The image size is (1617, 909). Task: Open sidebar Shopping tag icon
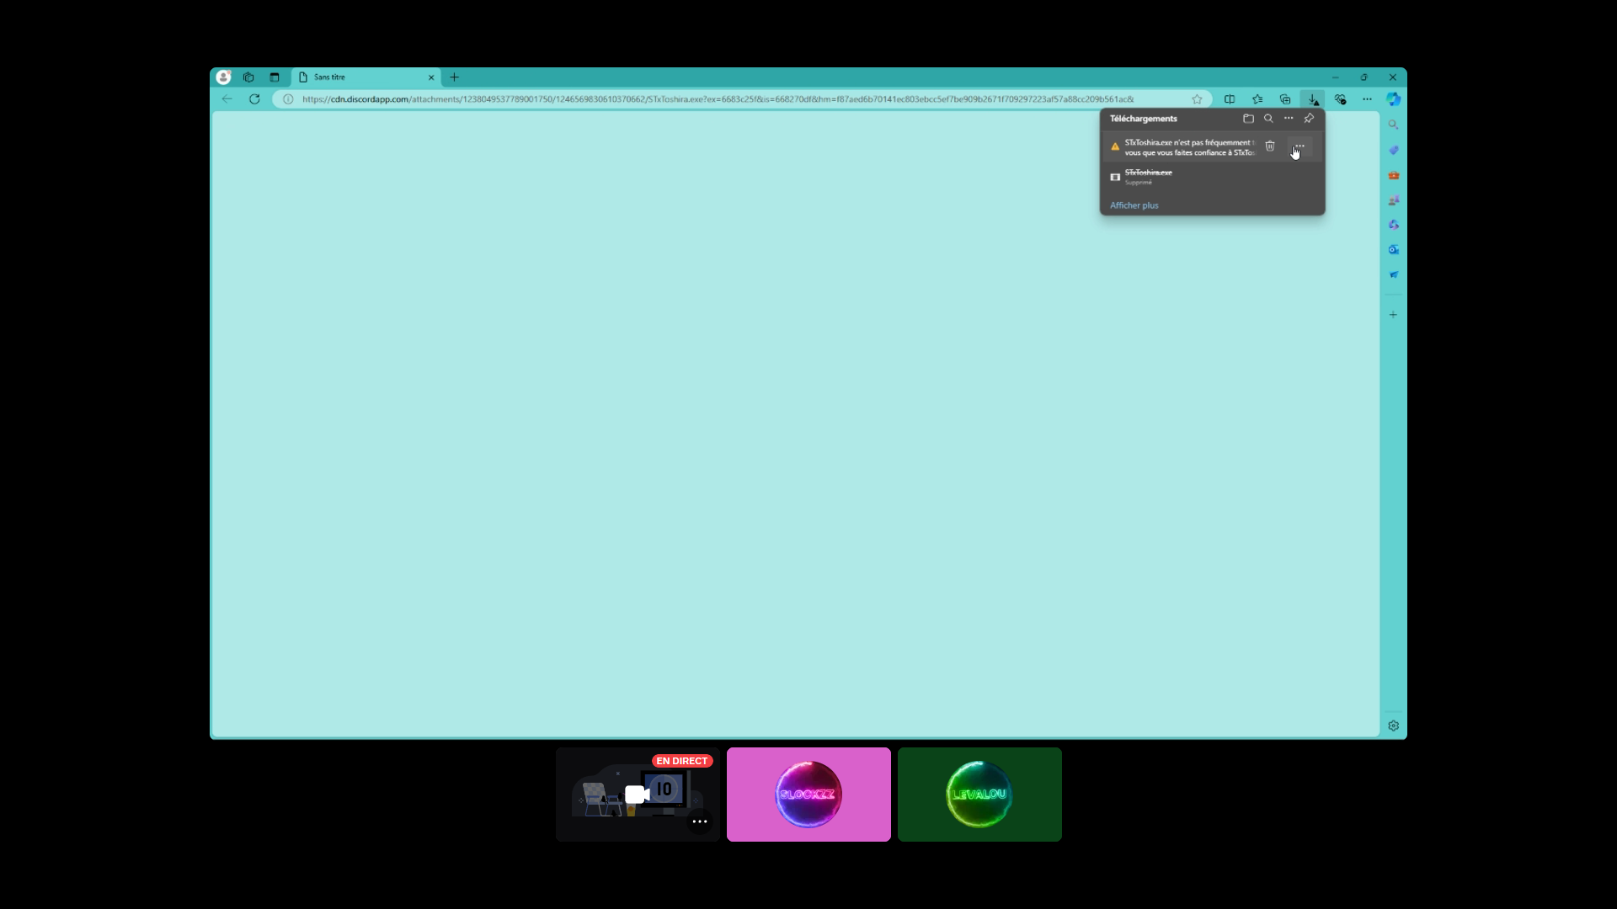(1394, 150)
